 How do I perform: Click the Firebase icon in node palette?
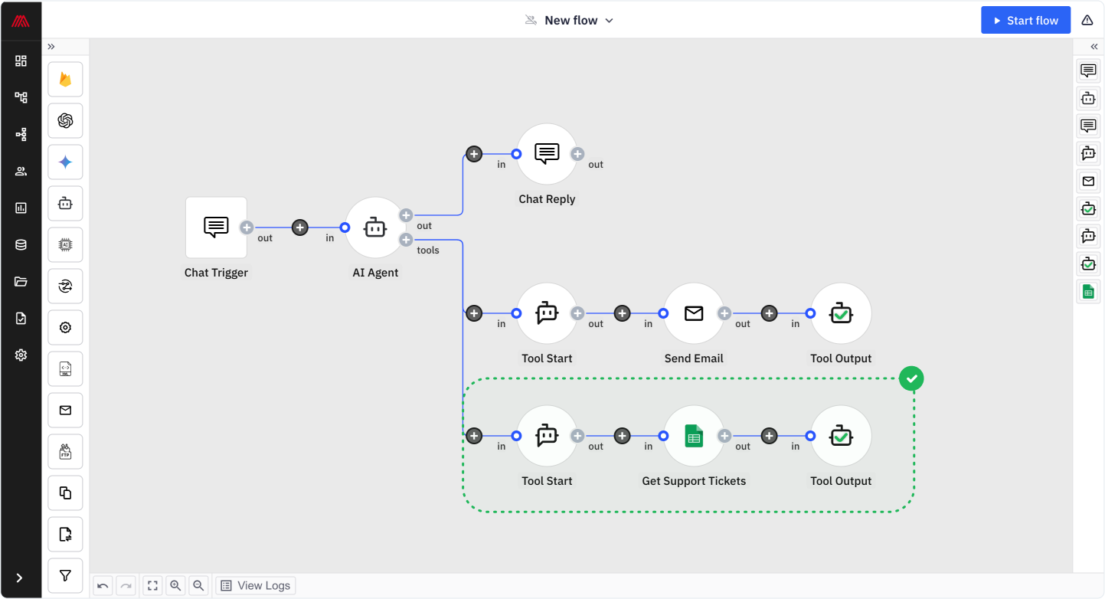[x=65, y=80]
